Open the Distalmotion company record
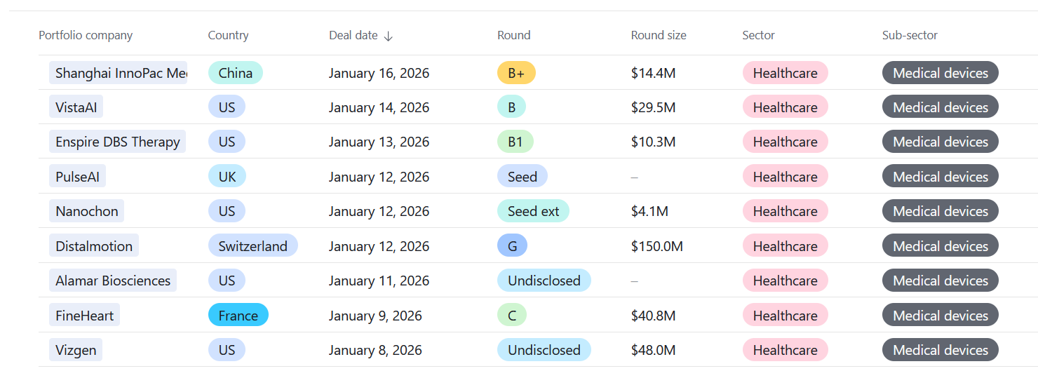This screenshot has width=1038, height=371. [x=94, y=246]
